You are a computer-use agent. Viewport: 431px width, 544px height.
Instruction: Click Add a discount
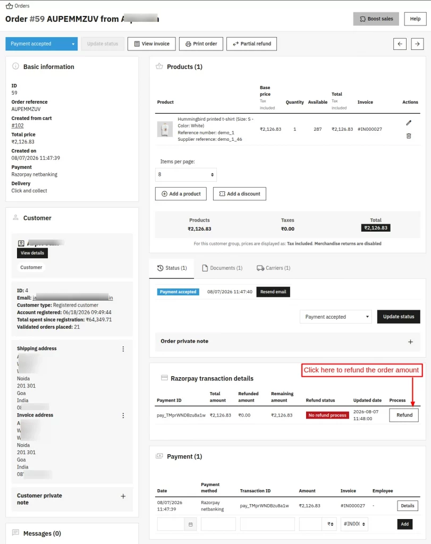click(x=240, y=194)
